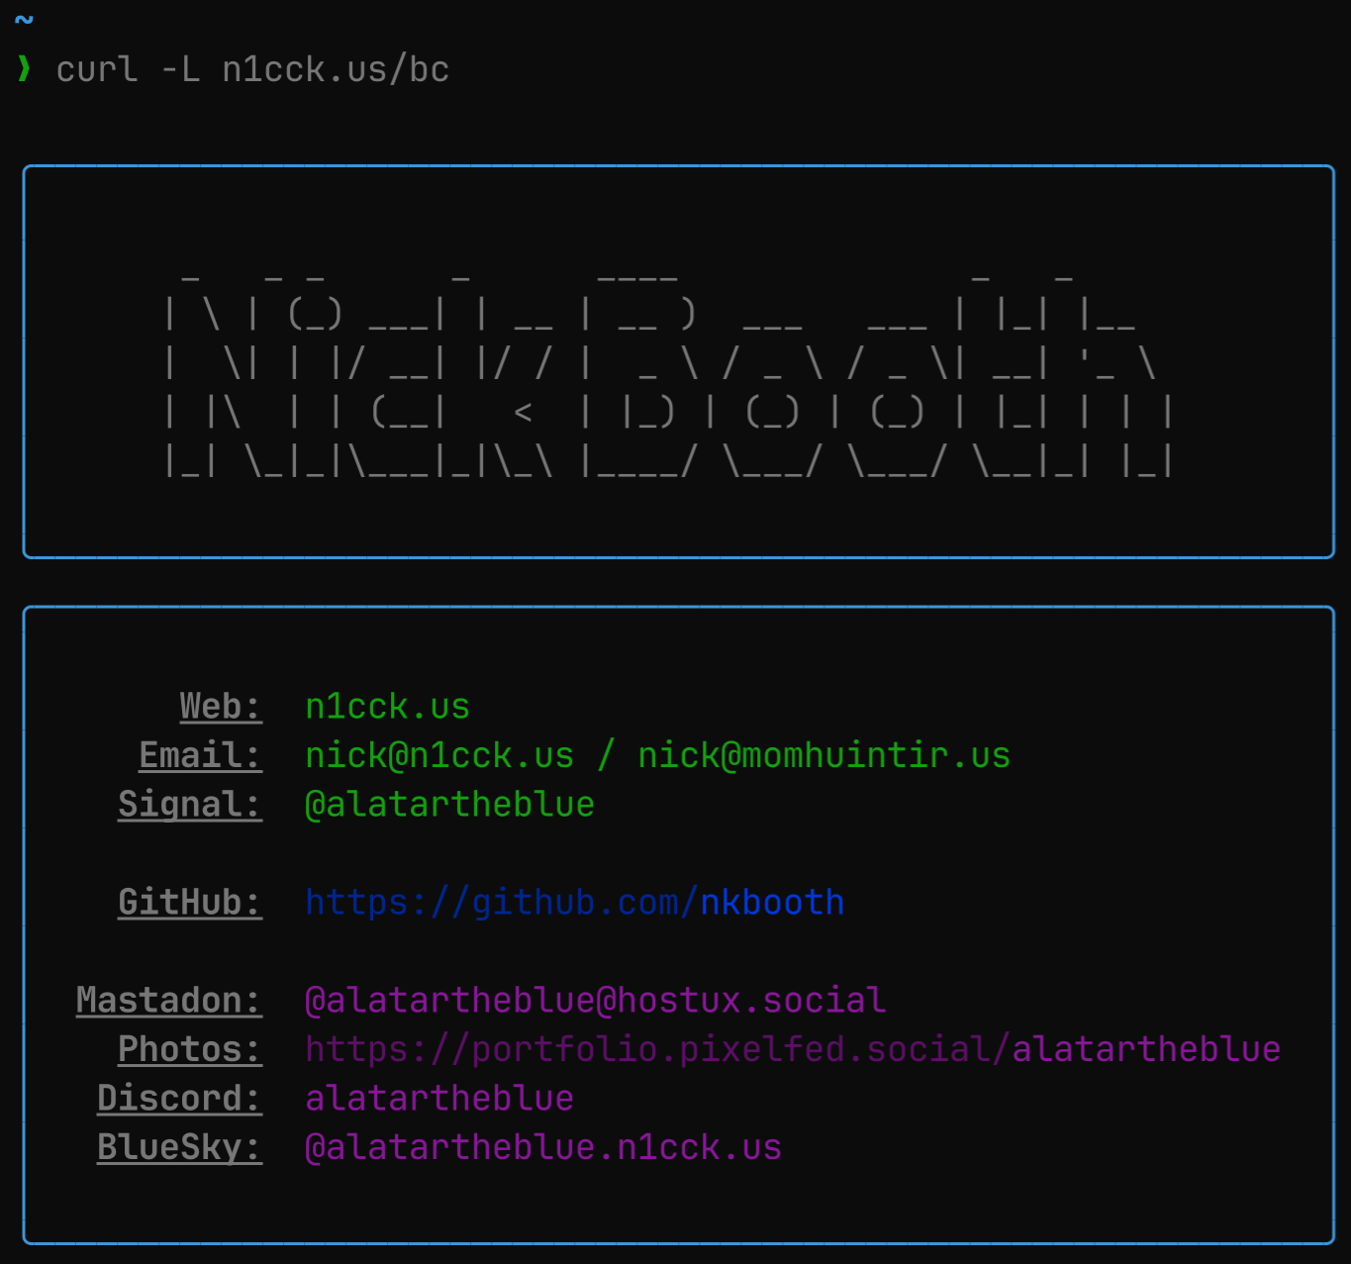The image size is (1351, 1264).
Task: Click the @alatartheblue.n1cck.us BlueSky handle
Action: 543,1147
